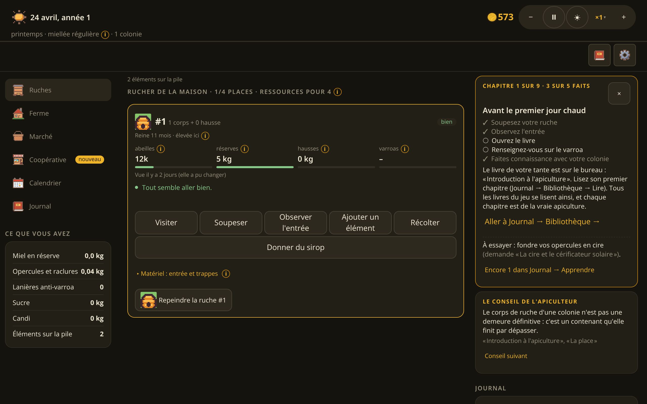This screenshot has width=647, height=404.
Task: Increase game speed with the plus button
Action: point(623,17)
